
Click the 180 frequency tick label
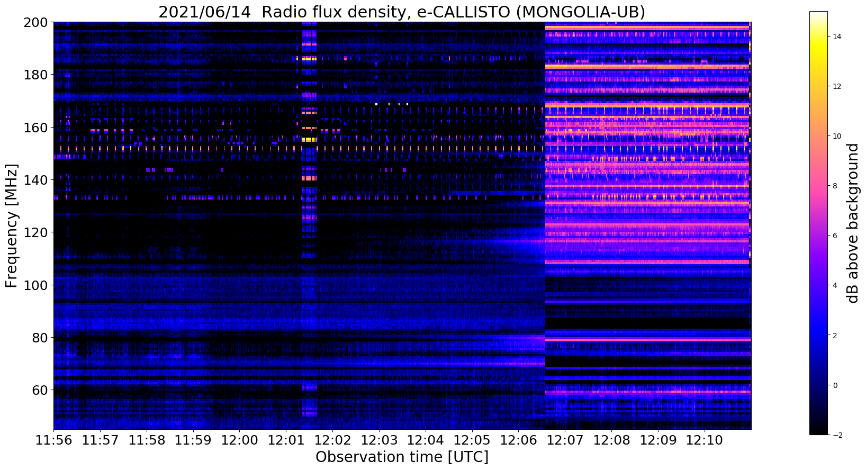pos(37,75)
